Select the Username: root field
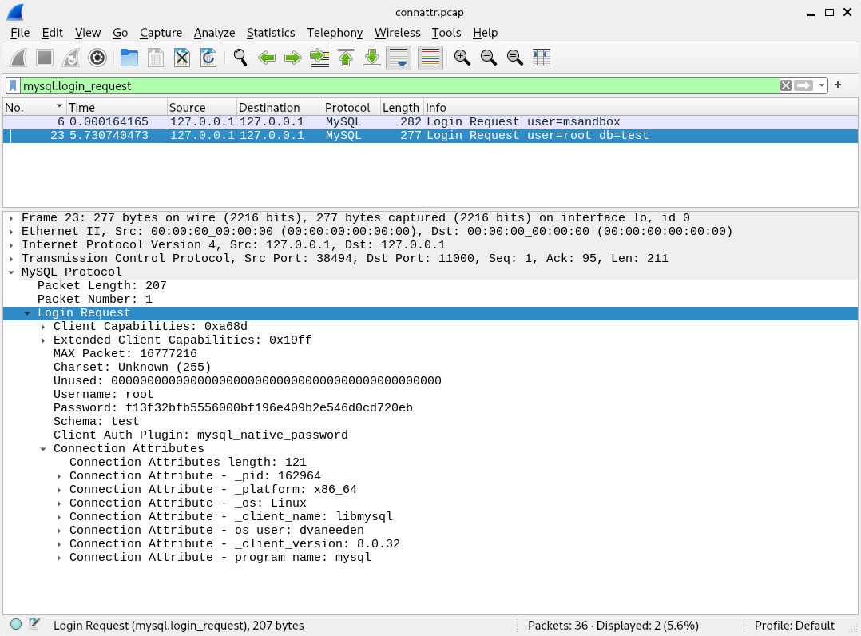 [x=430, y=395]
